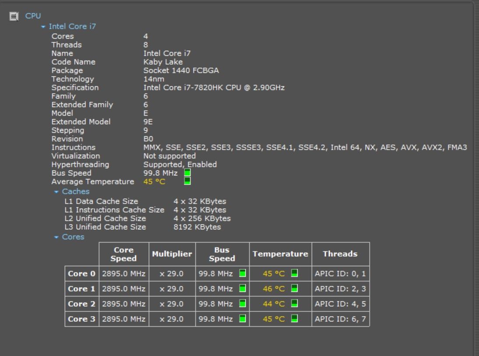Click 'L1 Data Cache Size' label
The height and width of the screenshot is (356, 479).
pos(101,201)
